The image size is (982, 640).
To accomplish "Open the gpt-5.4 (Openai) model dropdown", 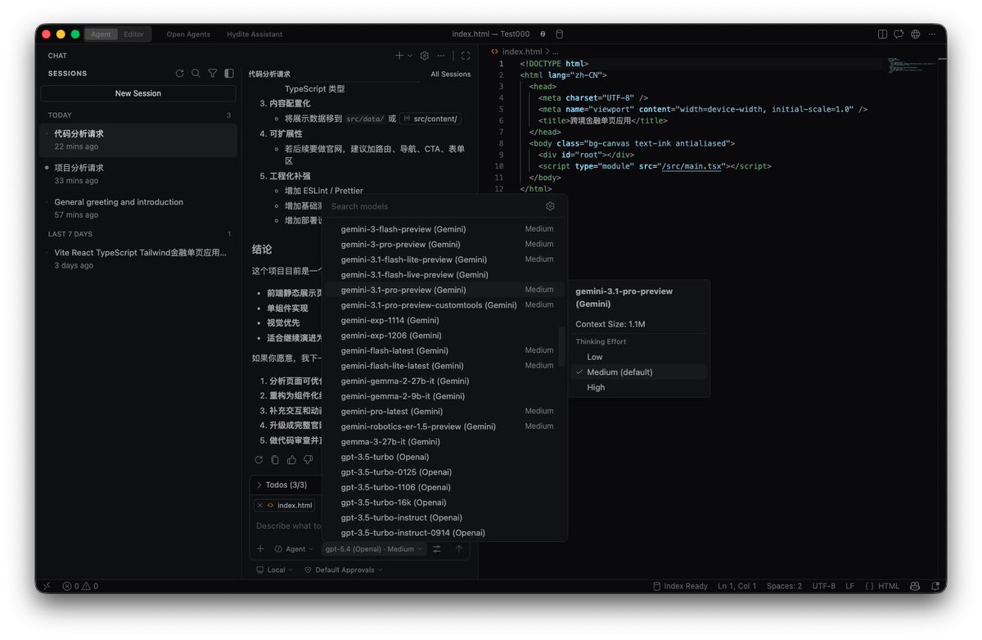I will click(374, 549).
